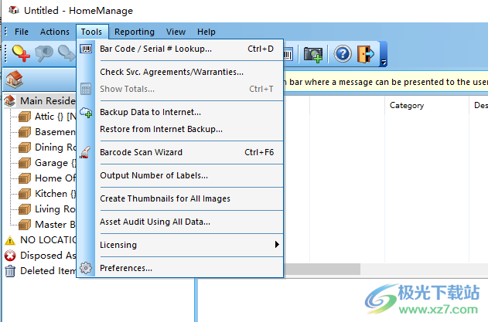The image size is (488, 322).
Task: Open Preferences from the Tools menu
Action: click(x=126, y=268)
